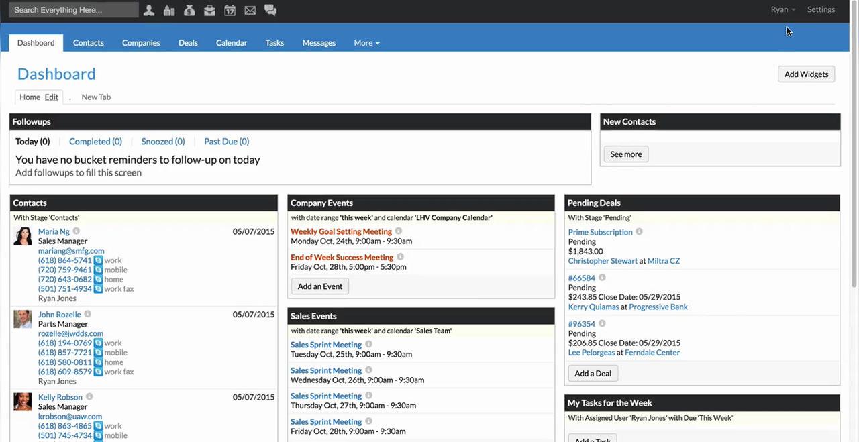The image size is (859, 442).
Task: Click Skype icon next to (618) 864-5741
Action: tap(98, 260)
